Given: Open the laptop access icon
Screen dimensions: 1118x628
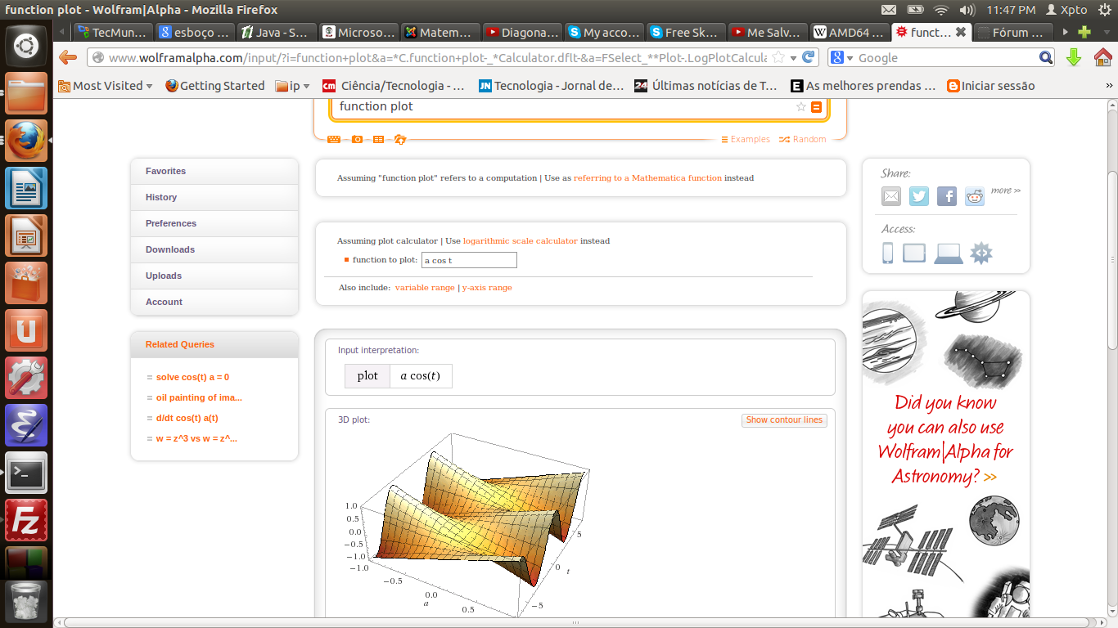Looking at the screenshot, I should pyautogui.click(x=949, y=253).
